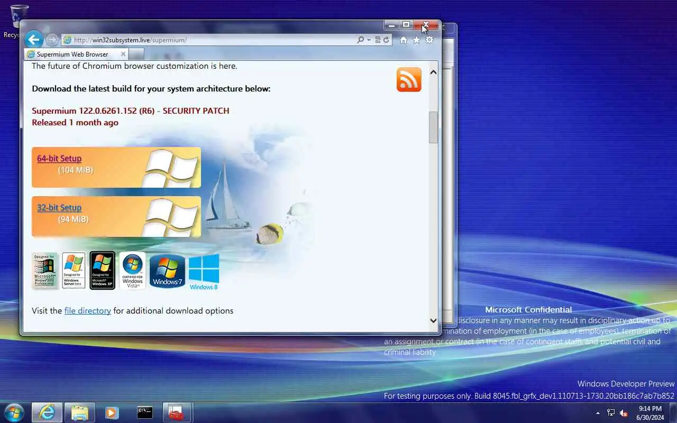This screenshot has height=423, width=677.
Task: Download the 32-bit Setup link
Action: tap(59, 208)
